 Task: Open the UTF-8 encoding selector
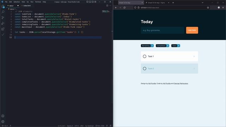tap(77, 126)
